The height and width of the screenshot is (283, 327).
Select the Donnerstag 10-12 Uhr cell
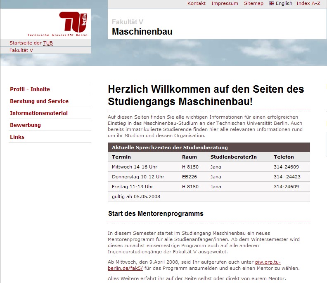coord(138,177)
